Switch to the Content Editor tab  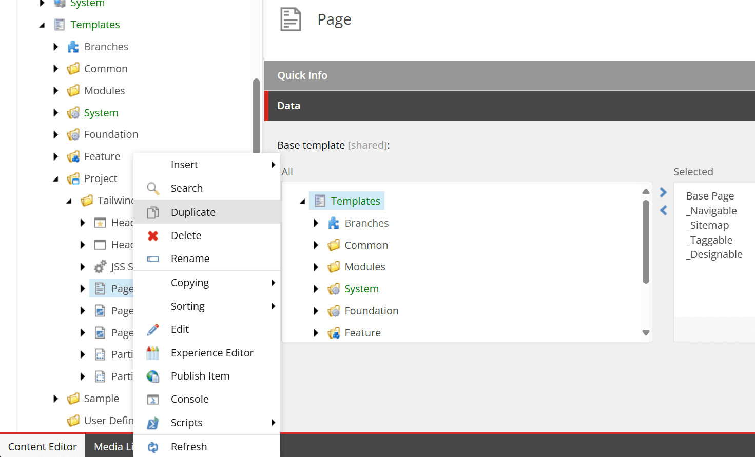[x=43, y=446]
